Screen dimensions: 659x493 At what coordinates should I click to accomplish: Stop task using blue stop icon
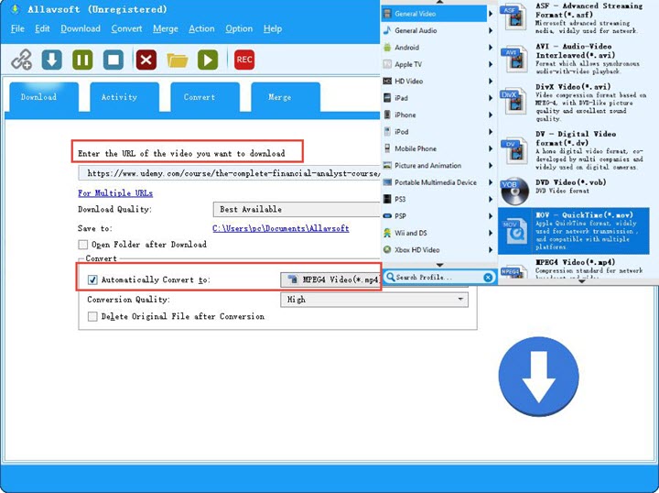pyautogui.click(x=113, y=60)
